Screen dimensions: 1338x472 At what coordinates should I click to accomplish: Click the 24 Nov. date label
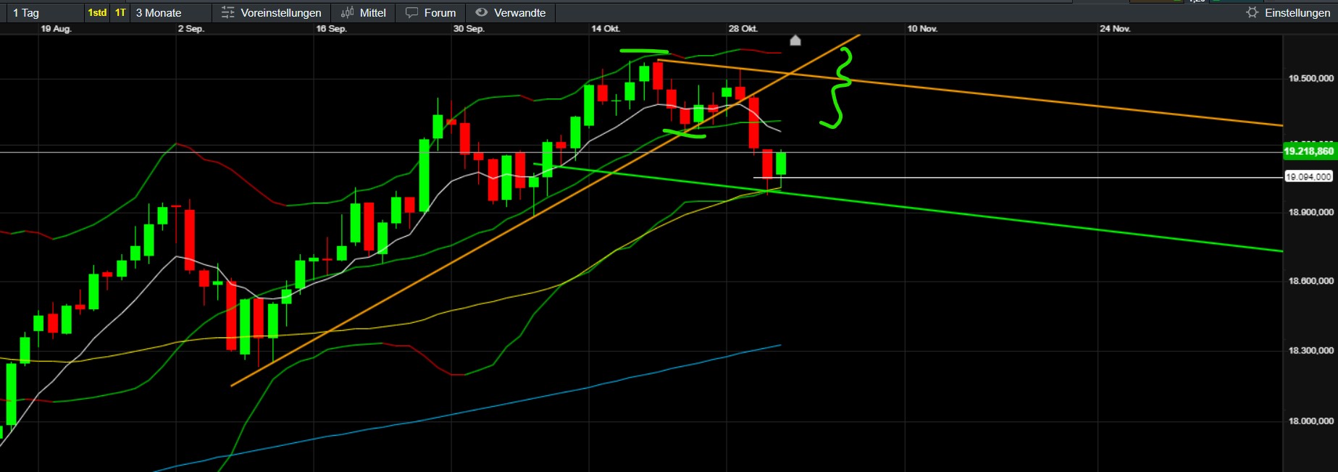click(x=1115, y=29)
